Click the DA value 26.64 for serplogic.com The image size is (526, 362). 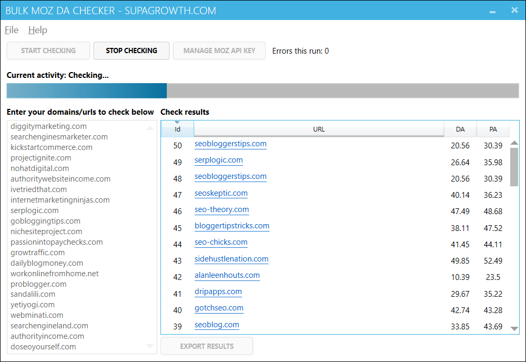460,163
